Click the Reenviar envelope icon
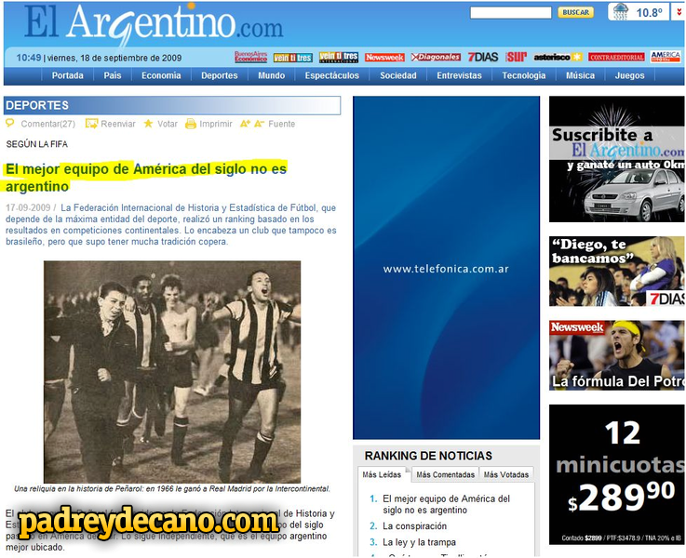The width and height of the screenshot is (686, 558). (x=91, y=124)
